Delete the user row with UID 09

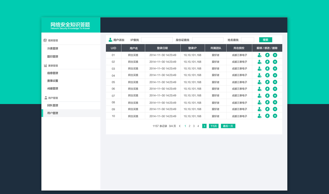(275, 109)
